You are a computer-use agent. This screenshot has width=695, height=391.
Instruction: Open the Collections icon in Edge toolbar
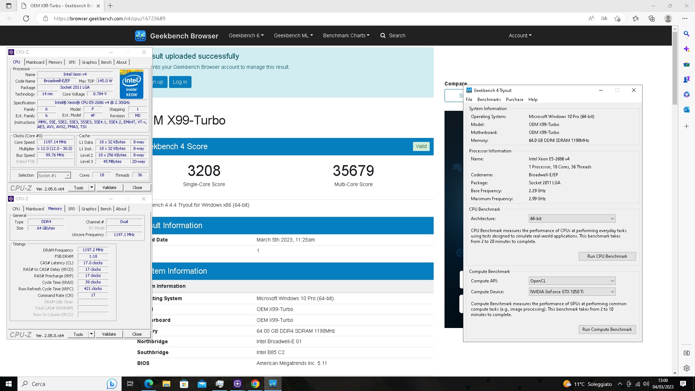pyautogui.click(x=652, y=18)
